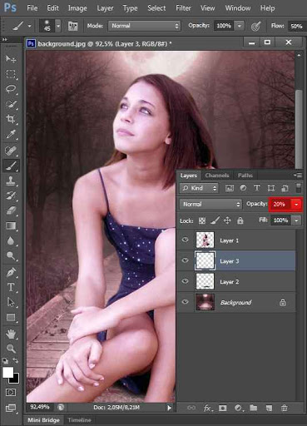This screenshot has width=307, height=426.
Task: Open the brush Mode dropdown
Action: (x=145, y=26)
